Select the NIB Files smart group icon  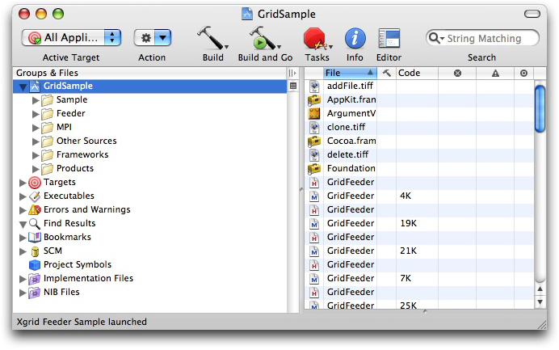35,293
